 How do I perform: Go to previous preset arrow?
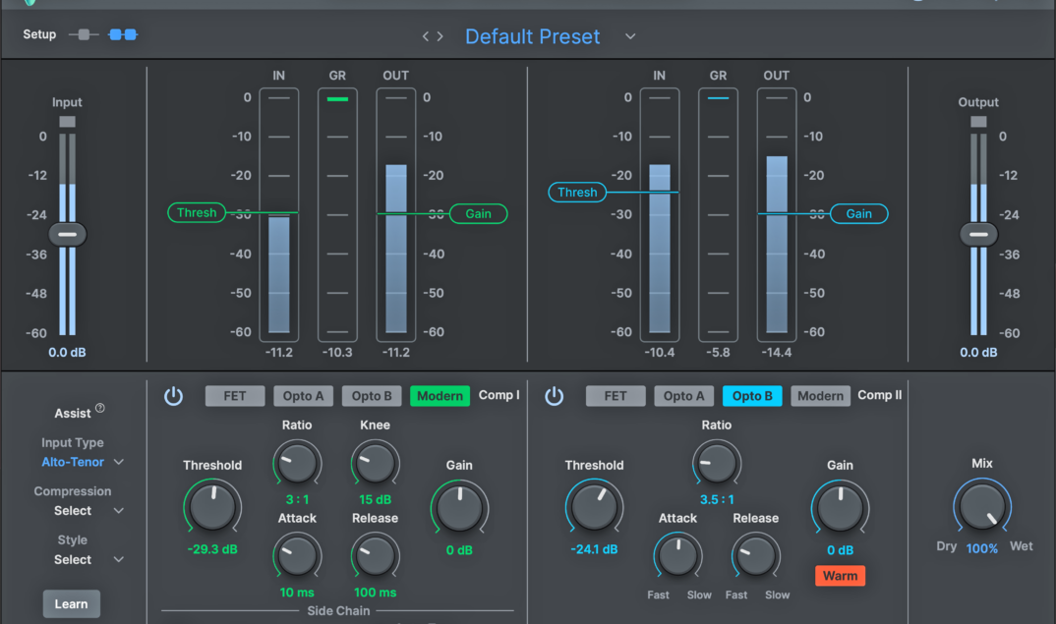(425, 36)
